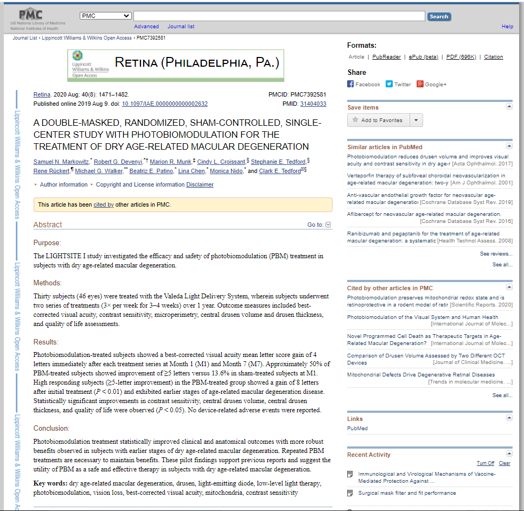
Task: Click the Twitter share icon
Action: 389,84
